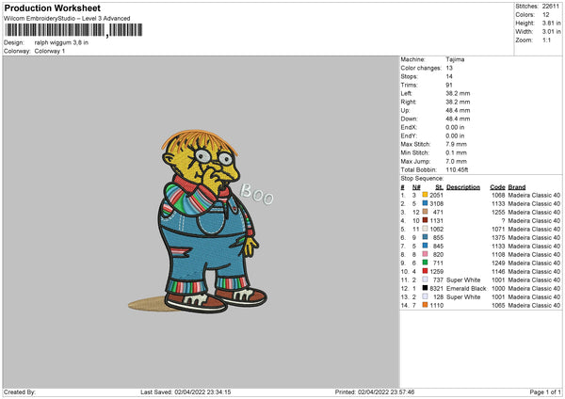Click the cream swatch beside stitch count 1062
The width and height of the screenshot is (565, 399).
(425, 229)
